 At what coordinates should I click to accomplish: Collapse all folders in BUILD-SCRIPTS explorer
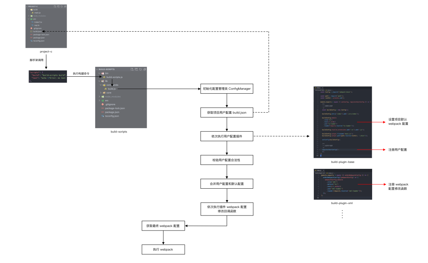pos(144,69)
